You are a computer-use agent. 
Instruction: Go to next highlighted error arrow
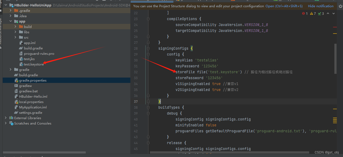point(334,13)
